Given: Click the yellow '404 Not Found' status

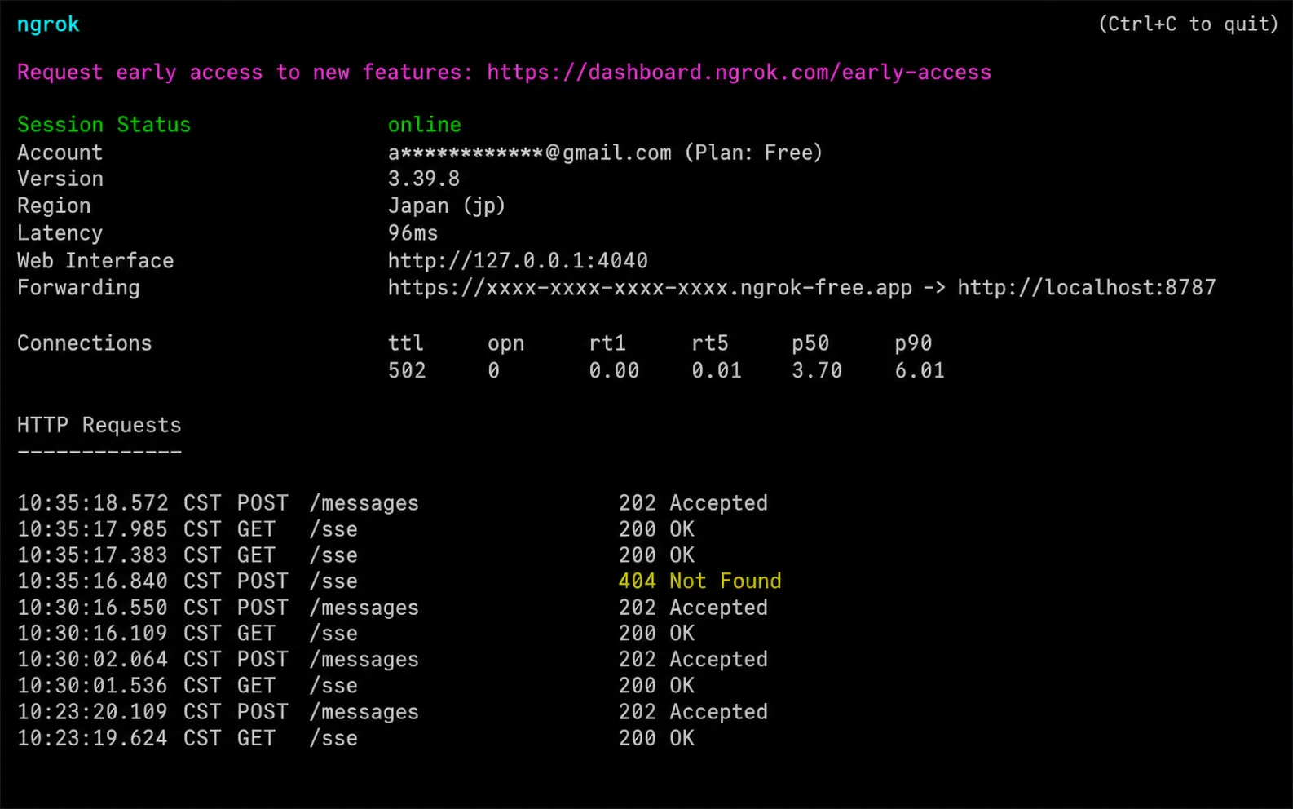Looking at the screenshot, I should click(700, 581).
